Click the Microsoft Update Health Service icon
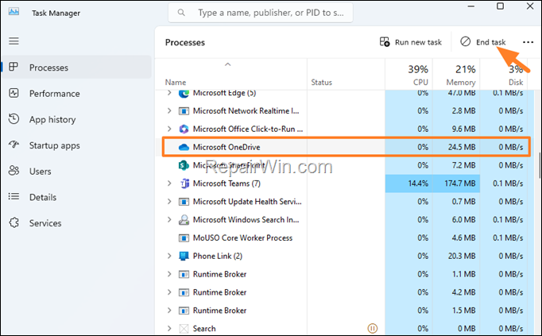542x336 pixels. coord(184,202)
